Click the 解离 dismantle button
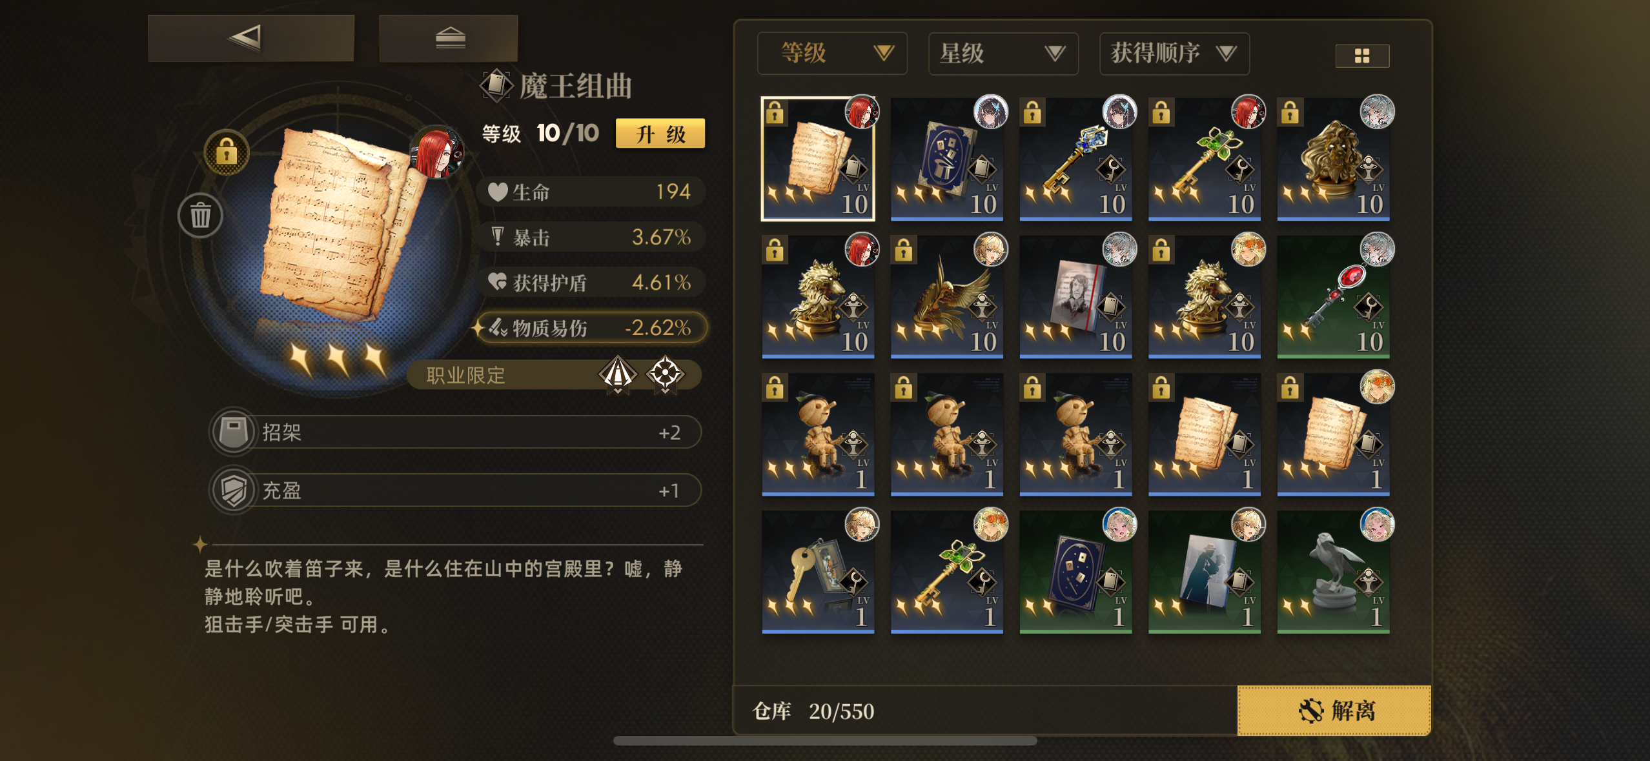1650x761 pixels. [x=1334, y=710]
